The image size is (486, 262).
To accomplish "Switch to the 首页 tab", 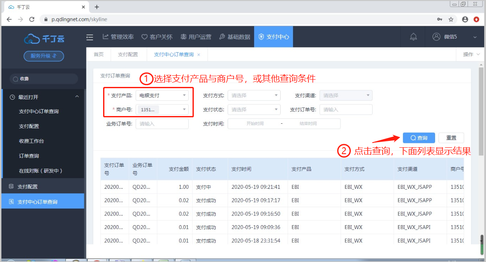I will point(98,54).
